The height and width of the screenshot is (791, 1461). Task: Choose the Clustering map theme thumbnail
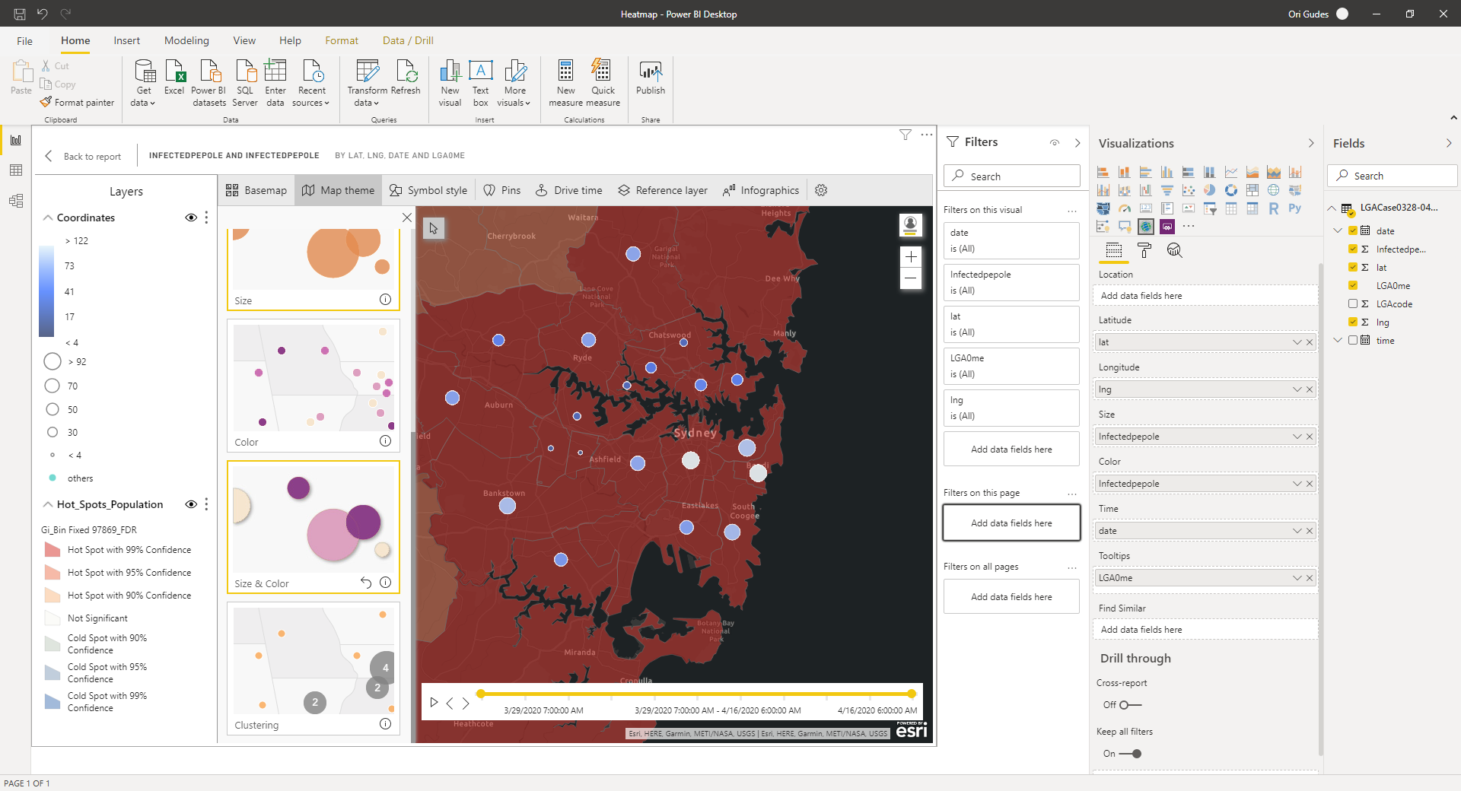[314, 661]
